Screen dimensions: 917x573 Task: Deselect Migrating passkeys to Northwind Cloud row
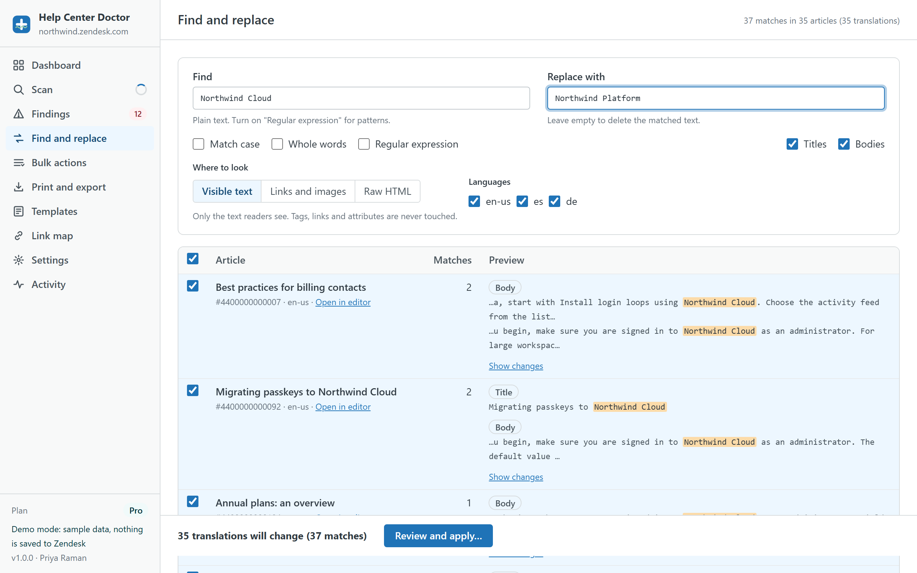pos(193,390)
